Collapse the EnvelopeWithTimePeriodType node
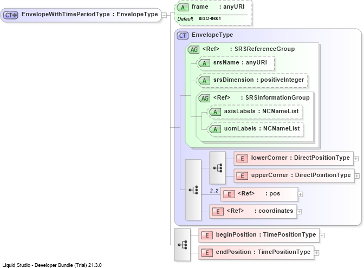The image size is (364, 268). pyautogui.click(x=164, y=15)
